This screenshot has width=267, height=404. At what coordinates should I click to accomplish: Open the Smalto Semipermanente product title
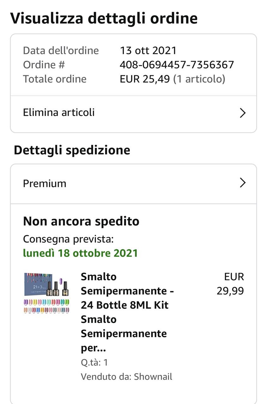click(x=127, y=312)
